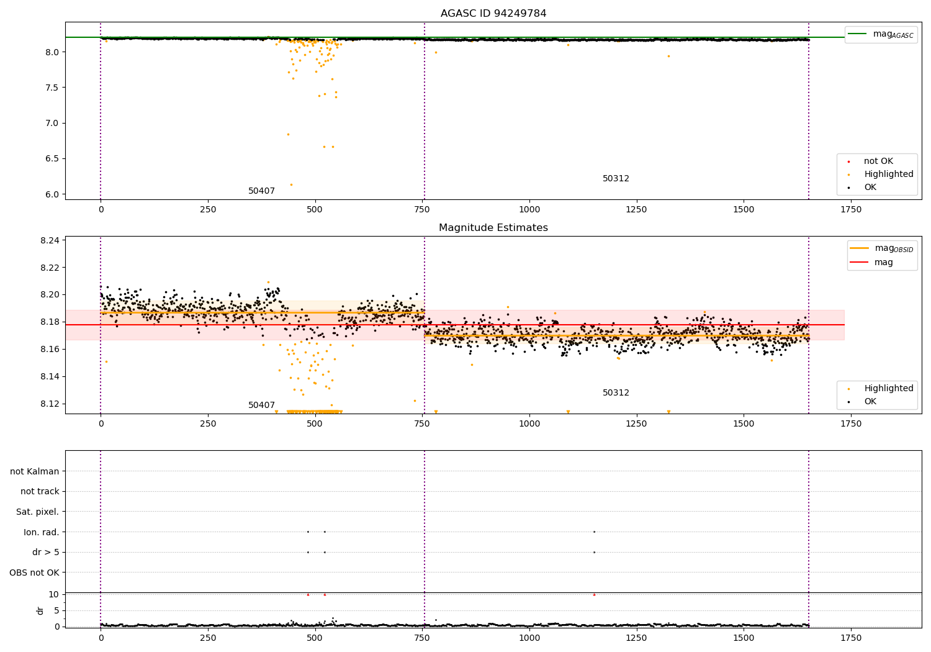Viewport: 931px width, 652px height.
Task: Click the 8.24 y-axis tick label
Action: click(x=49, y=240)
